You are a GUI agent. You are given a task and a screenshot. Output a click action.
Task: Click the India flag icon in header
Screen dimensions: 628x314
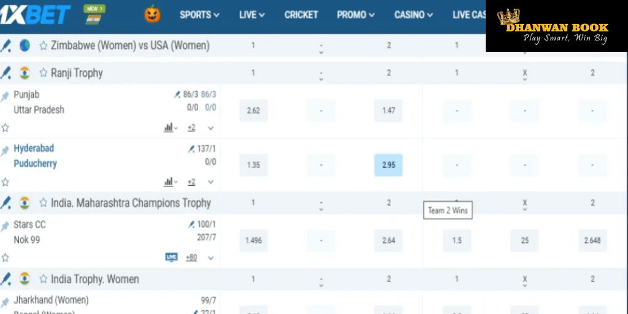point(94,18)
